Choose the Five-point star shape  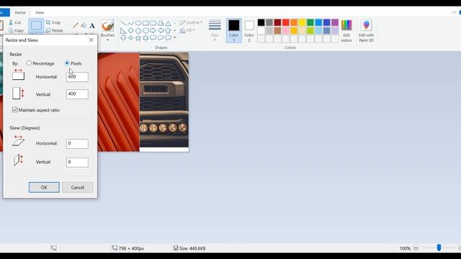pyautogui.click(x=138, y=37)
